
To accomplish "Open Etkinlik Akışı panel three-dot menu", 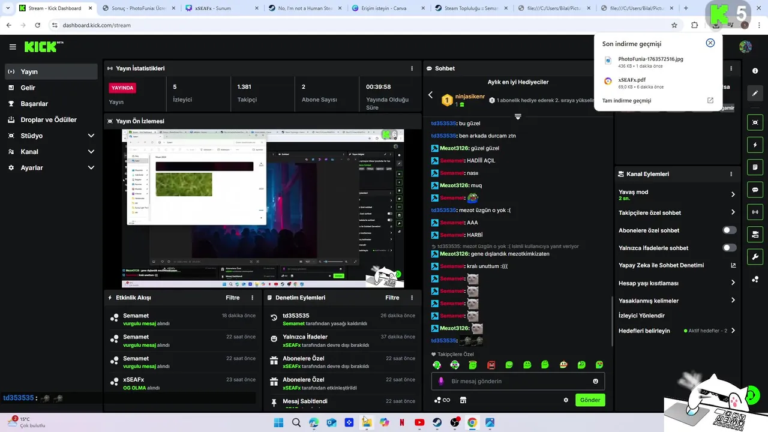I will coord(252,298).
